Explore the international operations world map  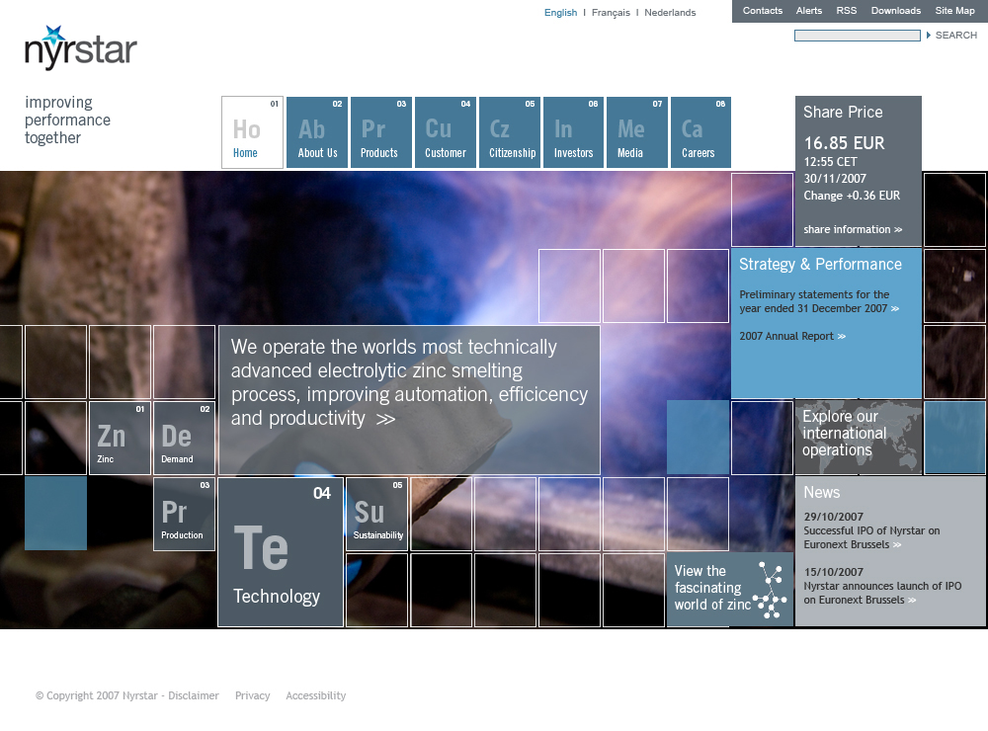point(858,435)
